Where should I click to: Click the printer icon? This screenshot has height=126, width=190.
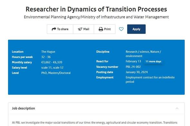click(101, 29)
